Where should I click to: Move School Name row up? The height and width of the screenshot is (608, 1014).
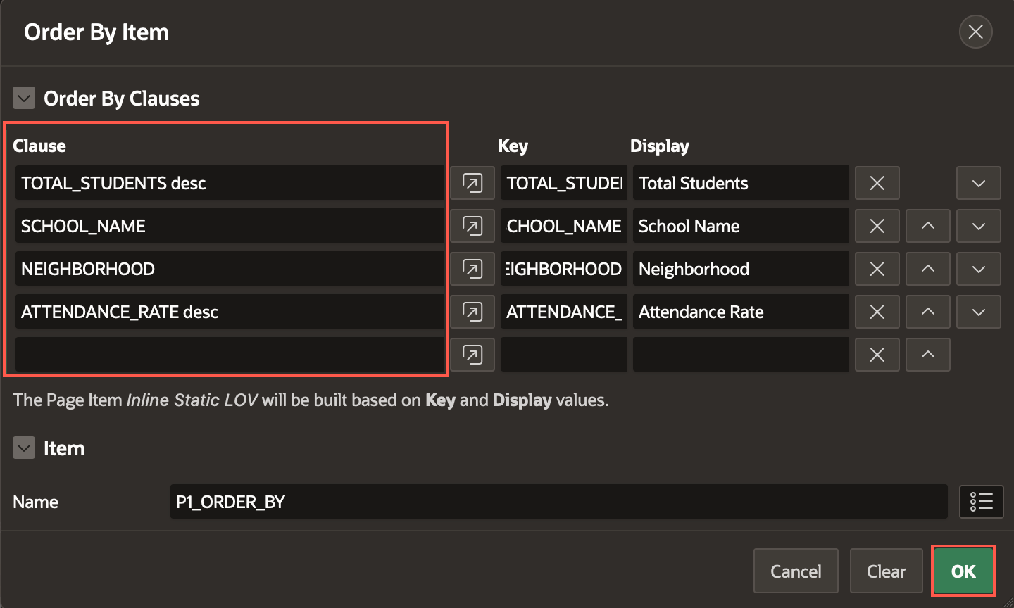(928, 226)
